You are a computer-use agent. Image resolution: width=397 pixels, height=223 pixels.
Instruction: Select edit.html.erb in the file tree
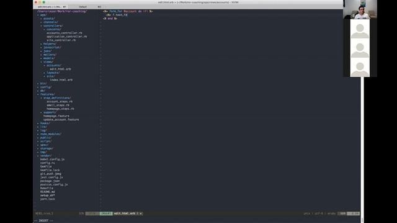[60, 69]
